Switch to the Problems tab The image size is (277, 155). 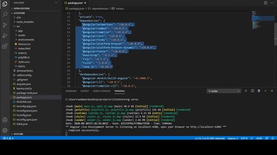coord(71,91)
